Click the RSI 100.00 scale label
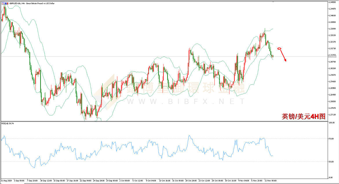 tap(332, 123)
